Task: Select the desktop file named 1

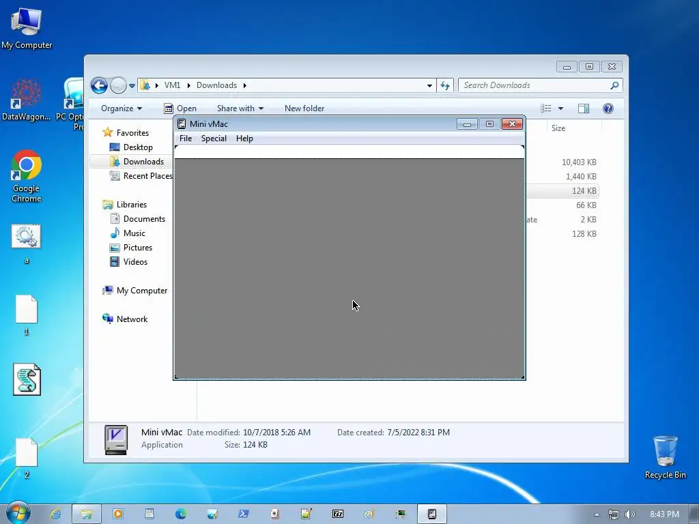Action: click(27, 315)
